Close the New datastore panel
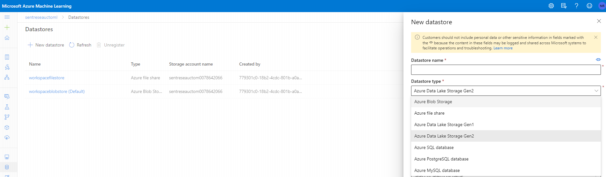 [599, 21]
